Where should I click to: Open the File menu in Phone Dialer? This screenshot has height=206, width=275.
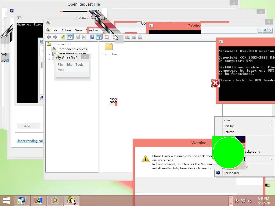click(60, 64)
